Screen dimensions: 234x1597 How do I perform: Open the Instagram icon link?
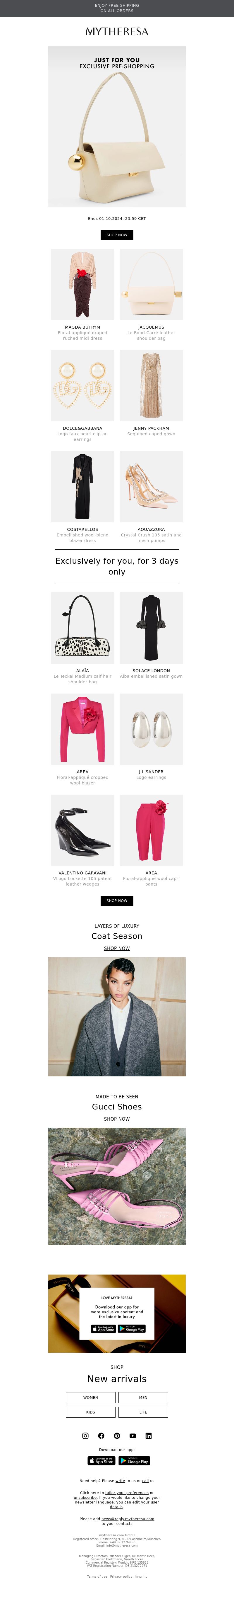point(85,1435)
